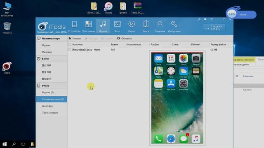Tap the Wallet app on phone preview
Image resolution: width=264 pixels, height=148 pixels.
click(196, 71)
